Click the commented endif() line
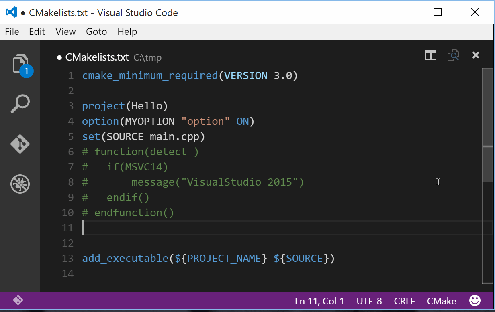This screenshot has height=312, width=495. pyautogui.click(x=116, y=197)
